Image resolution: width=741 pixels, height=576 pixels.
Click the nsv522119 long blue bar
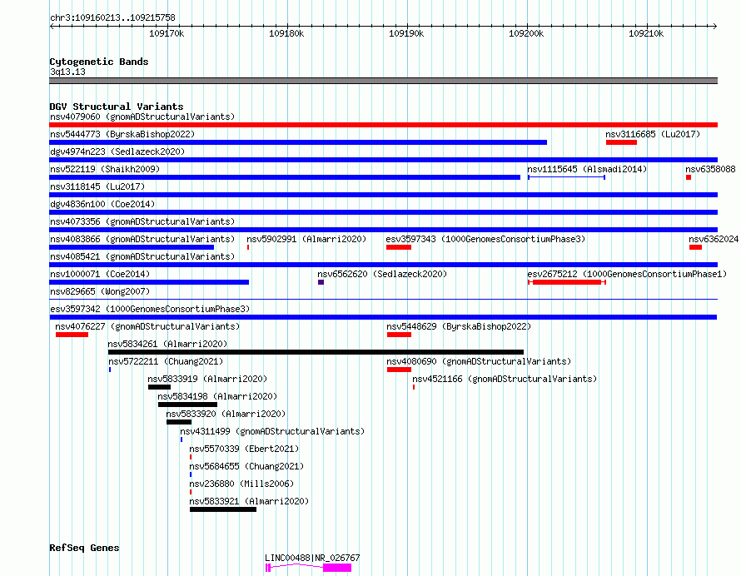285,177
